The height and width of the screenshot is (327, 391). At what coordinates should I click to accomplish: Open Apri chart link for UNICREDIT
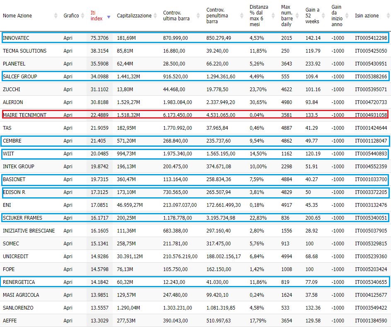(68, 257)
